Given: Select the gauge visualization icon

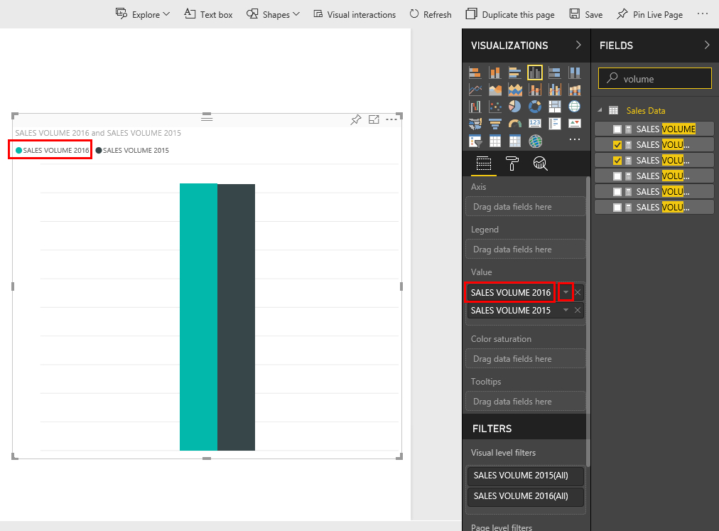Looking at the screenshot, I should point(515,124).
